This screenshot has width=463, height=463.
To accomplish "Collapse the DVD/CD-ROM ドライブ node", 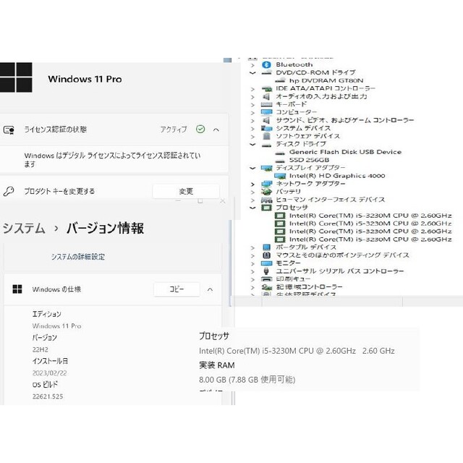I will coord(252,72).
